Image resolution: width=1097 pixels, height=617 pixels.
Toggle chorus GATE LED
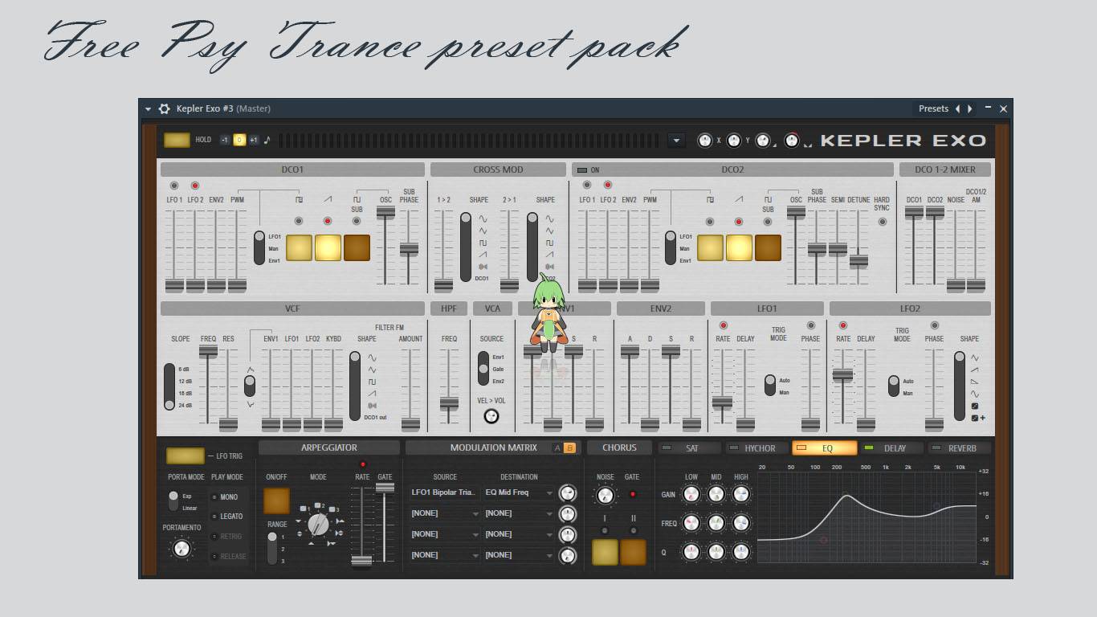tap(633, 495)
